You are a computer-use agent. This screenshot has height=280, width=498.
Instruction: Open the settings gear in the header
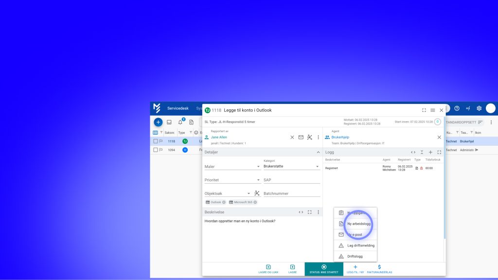coord(479,108)
